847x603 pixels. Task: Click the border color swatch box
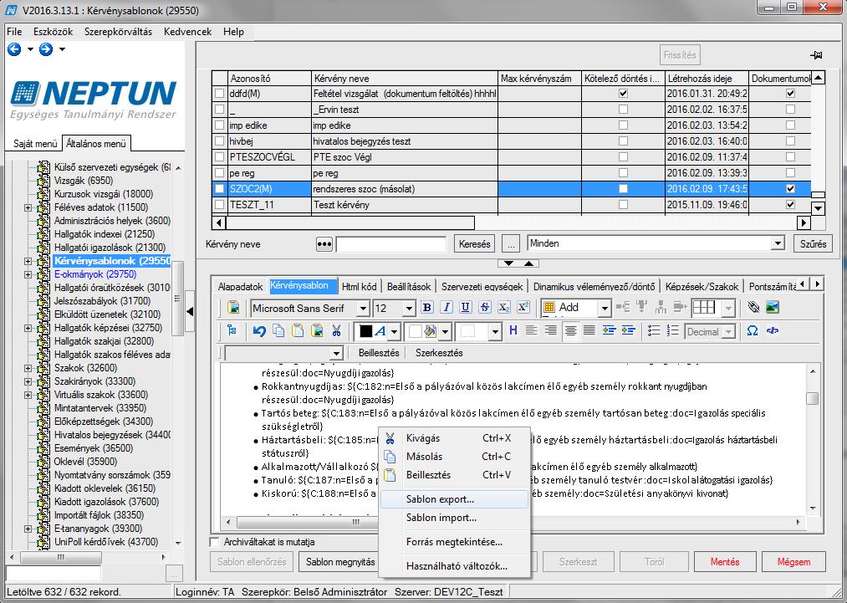467,331
